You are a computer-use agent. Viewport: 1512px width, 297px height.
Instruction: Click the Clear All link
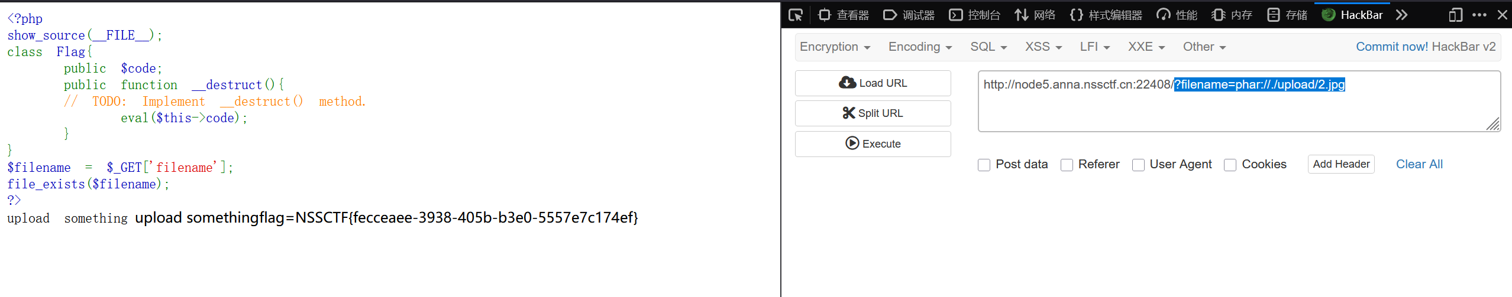tap(1419, 165)
